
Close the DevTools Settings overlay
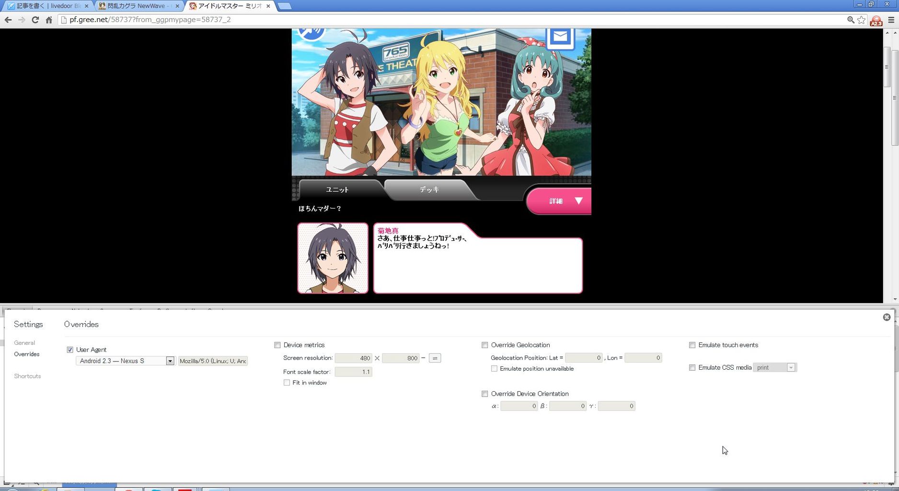click(887, 317)
